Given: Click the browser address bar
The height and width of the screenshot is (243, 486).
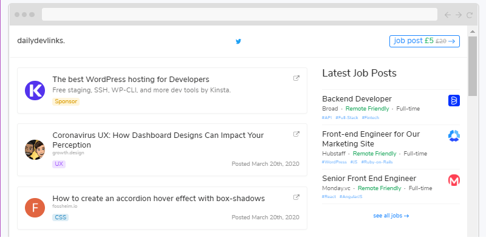Looking at the screenshot, I should pyautogui.click(x=239, y=14).
